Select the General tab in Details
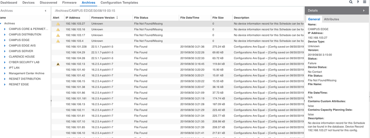This screenshot has height=138, width=370. pyautogui.click(x=314, y=19)
